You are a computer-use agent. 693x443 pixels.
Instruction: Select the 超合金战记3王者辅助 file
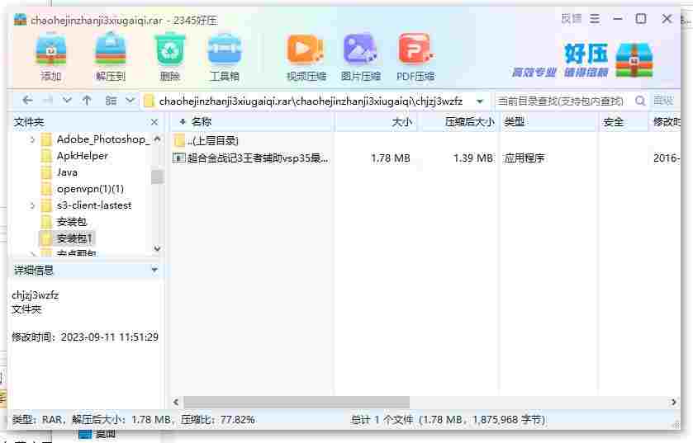257,158
